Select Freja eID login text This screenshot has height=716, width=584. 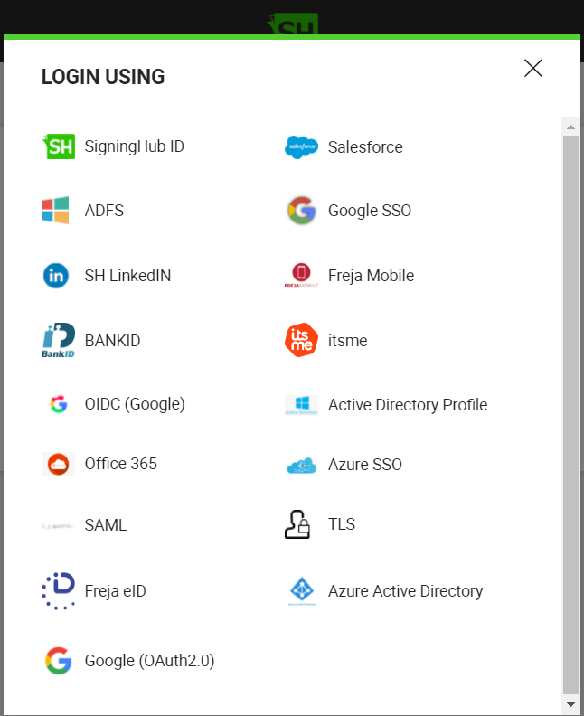pyautogui.click(x=116, y=591)
